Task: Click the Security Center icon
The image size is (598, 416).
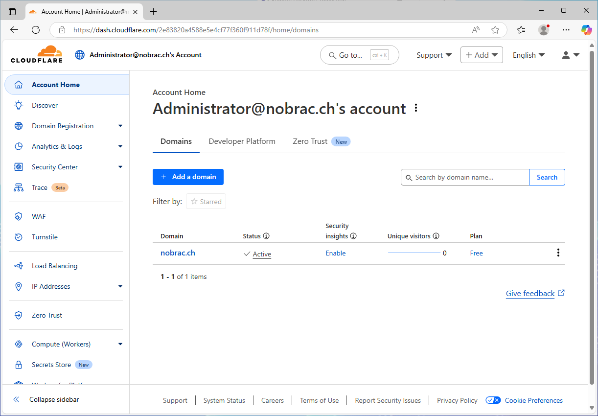Action: 19,167
